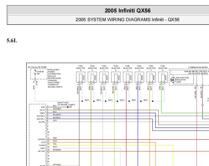Viewport: 209px width, 166px height.
Task: Click the Fuel Injector 1 coil symbol
Action: [x=104, y=77]
